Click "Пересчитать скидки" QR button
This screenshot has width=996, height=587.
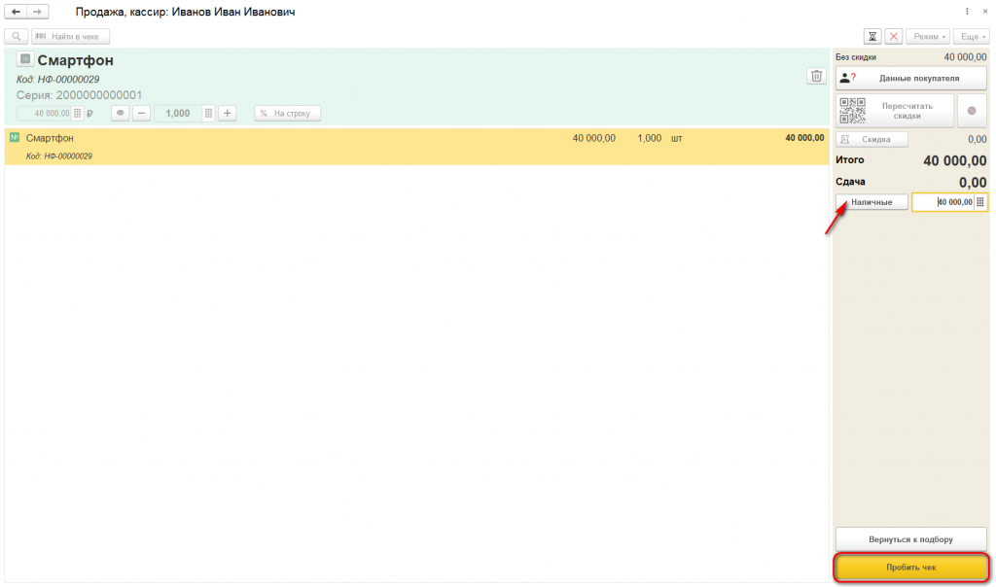895,111
